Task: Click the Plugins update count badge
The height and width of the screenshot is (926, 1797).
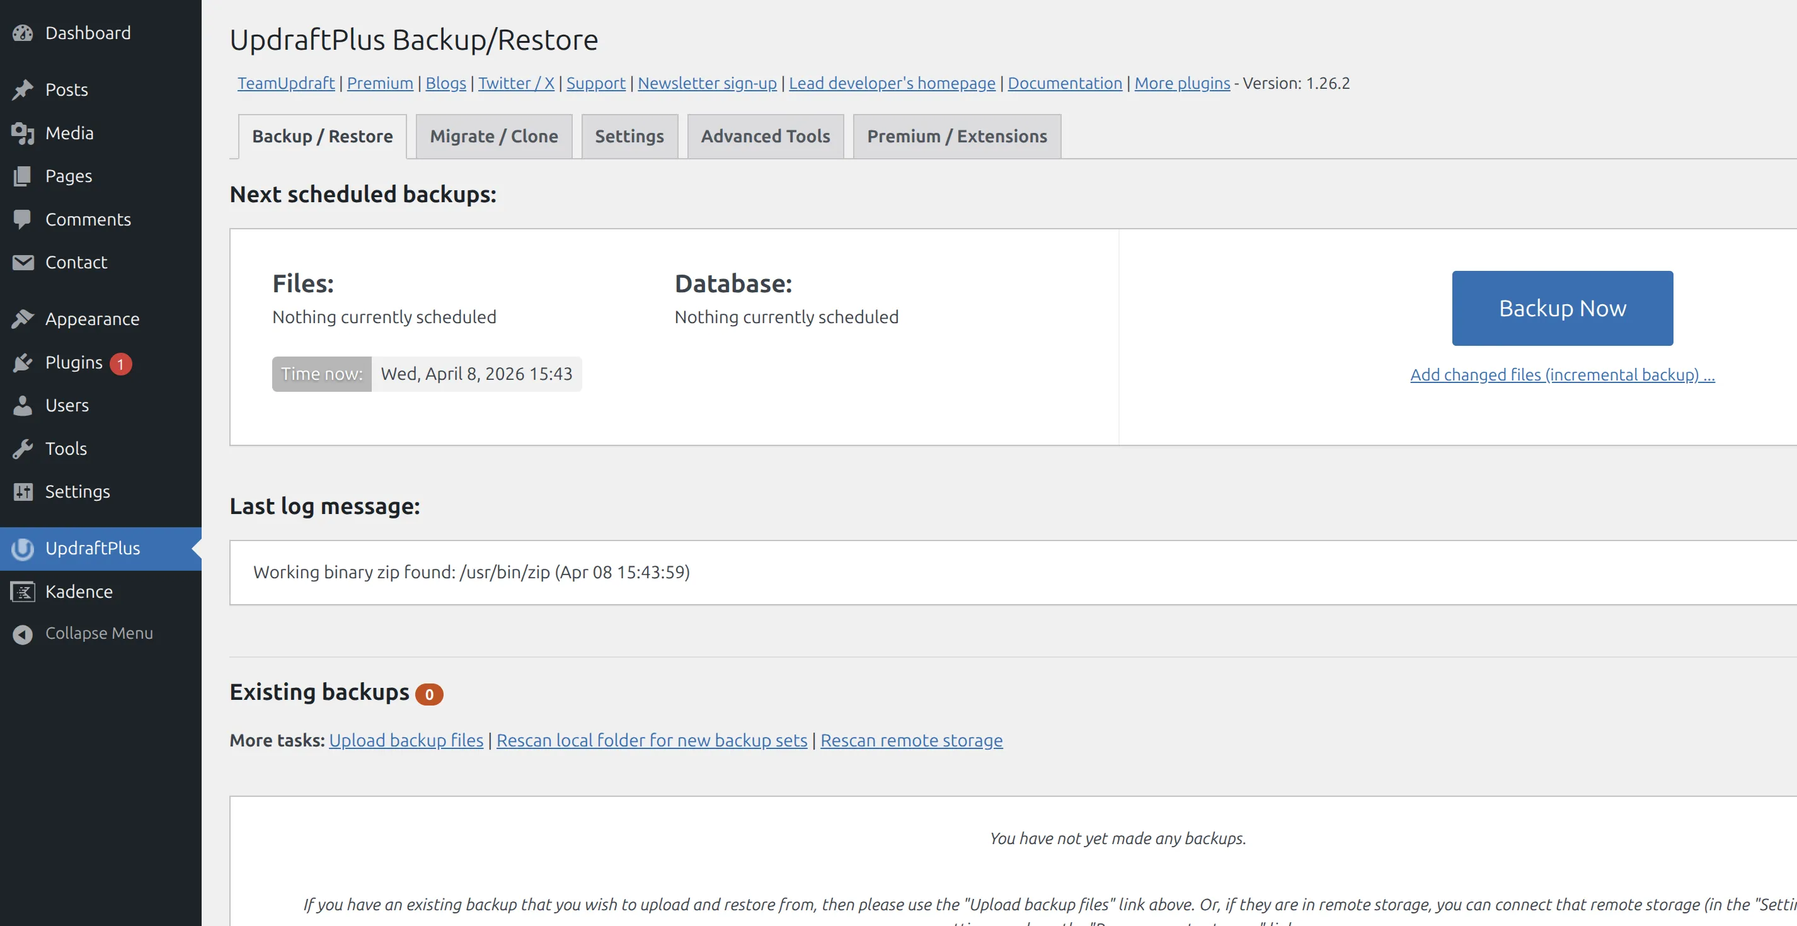Action: (121, 363)
